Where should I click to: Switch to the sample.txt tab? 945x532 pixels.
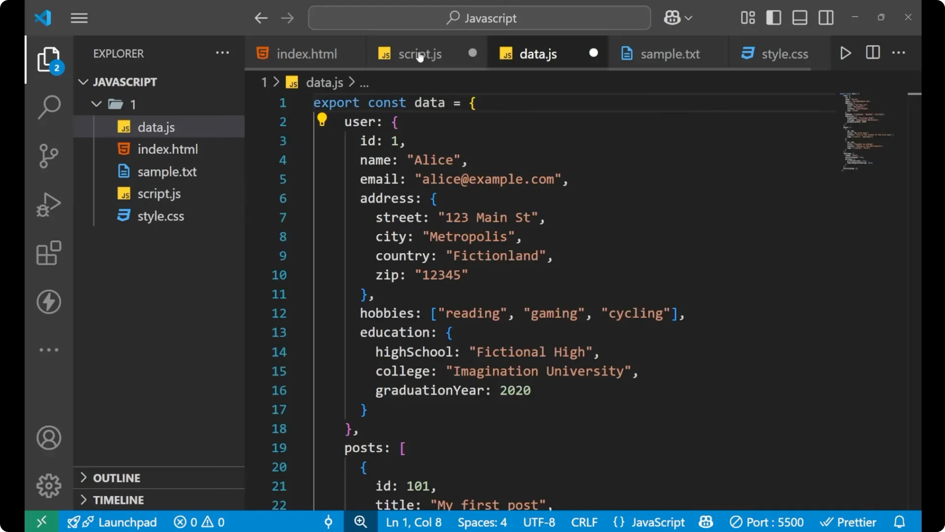670,54
